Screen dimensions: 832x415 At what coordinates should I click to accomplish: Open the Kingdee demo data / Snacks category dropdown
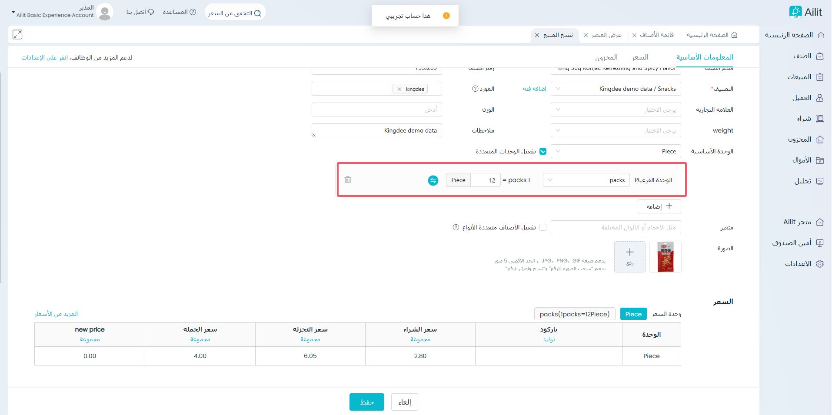[616, 89]
